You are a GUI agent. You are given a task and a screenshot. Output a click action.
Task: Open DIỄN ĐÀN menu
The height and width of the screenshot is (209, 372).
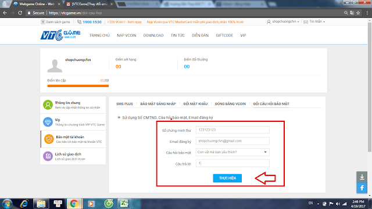point(200,35)
